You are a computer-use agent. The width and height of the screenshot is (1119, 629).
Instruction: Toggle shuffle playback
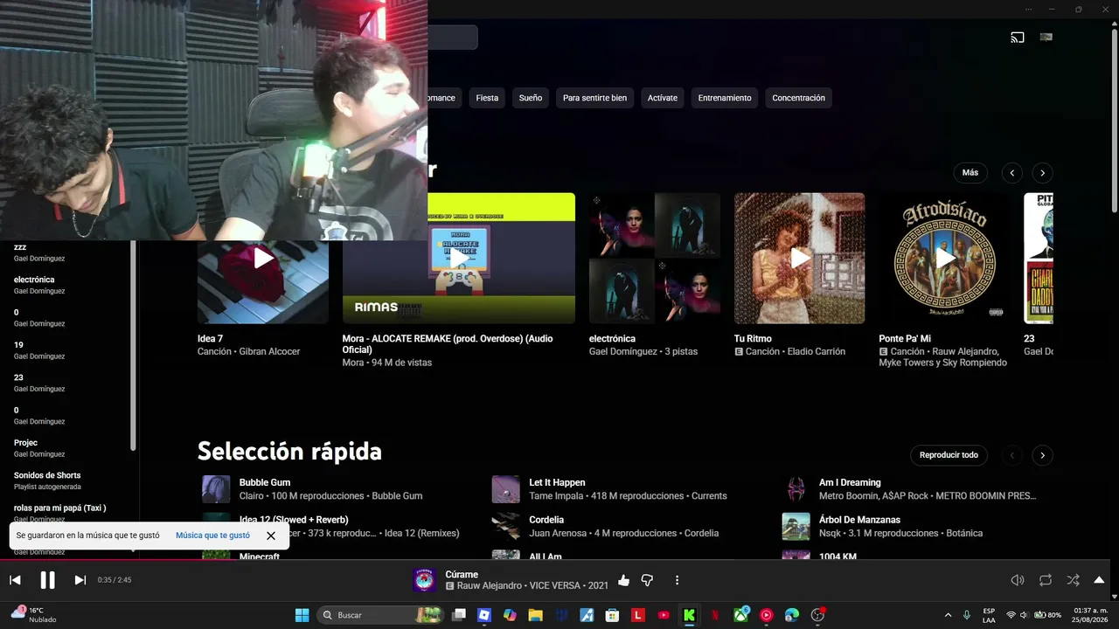coord(1074,580)
